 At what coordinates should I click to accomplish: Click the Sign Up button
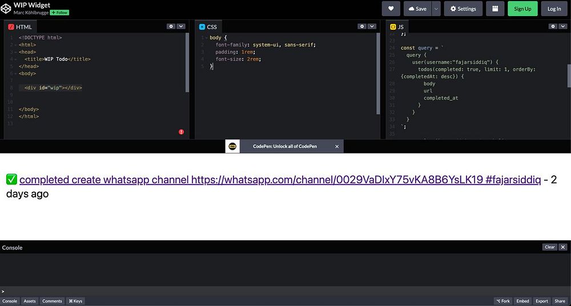click(x=522, y=9)
